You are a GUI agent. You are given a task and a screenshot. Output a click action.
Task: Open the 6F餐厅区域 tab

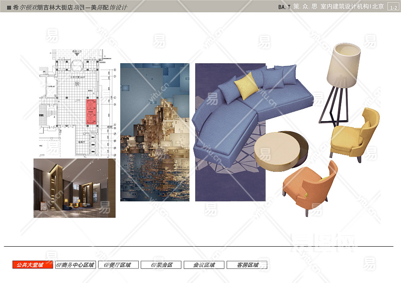point(119,265)
